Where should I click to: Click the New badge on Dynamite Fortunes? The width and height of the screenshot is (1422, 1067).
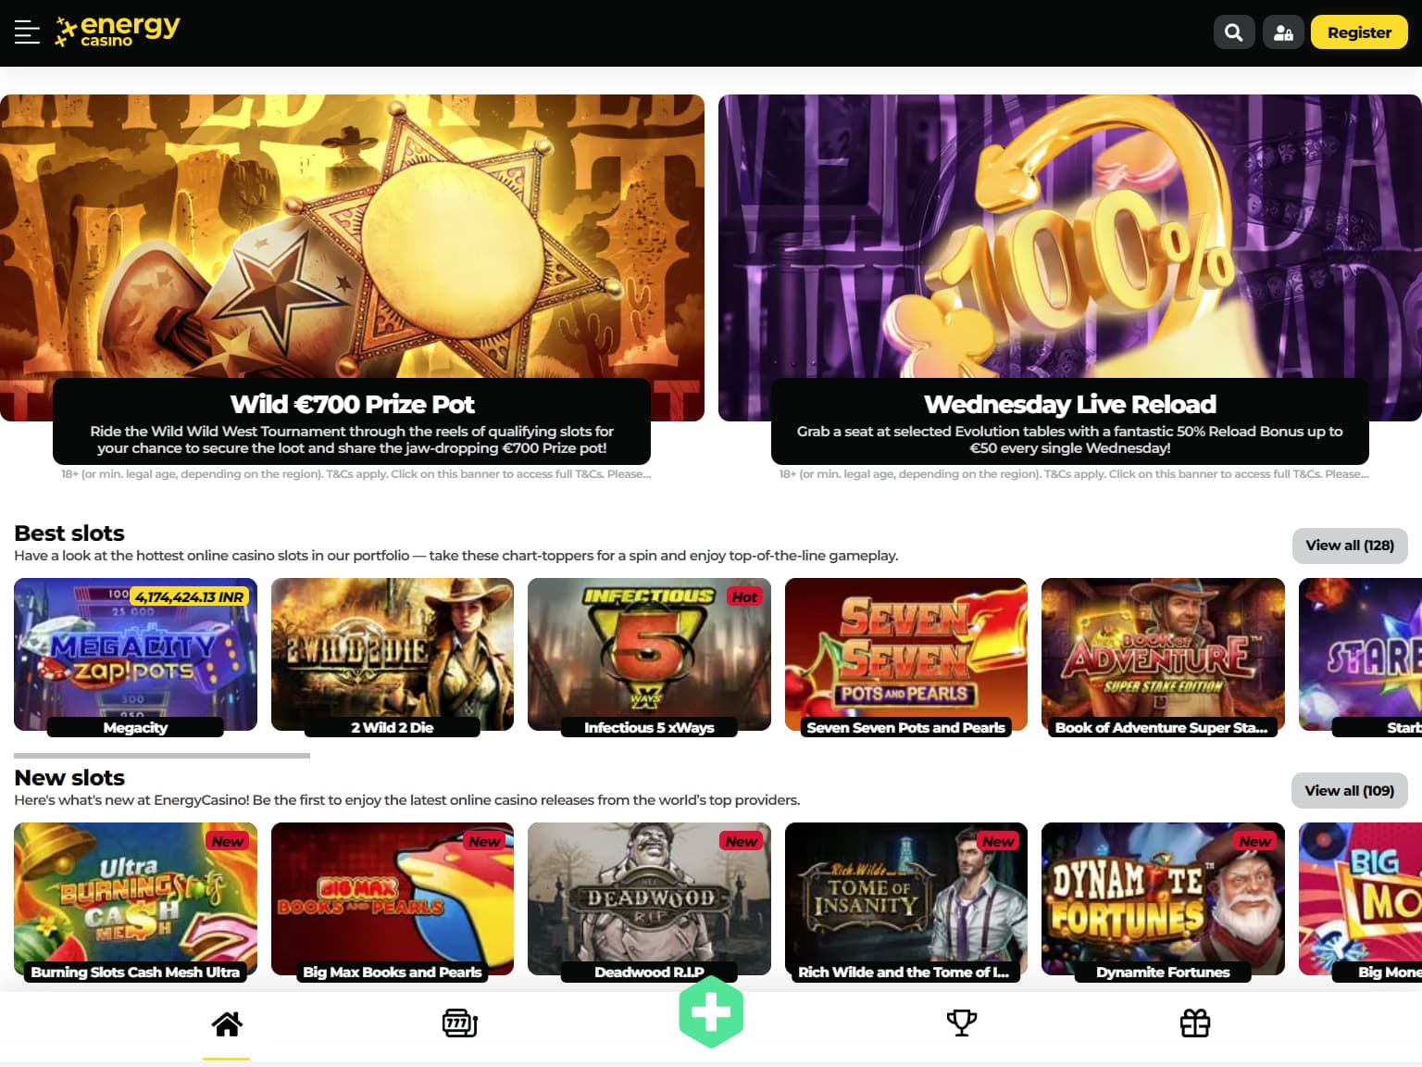coord(1255,842)
